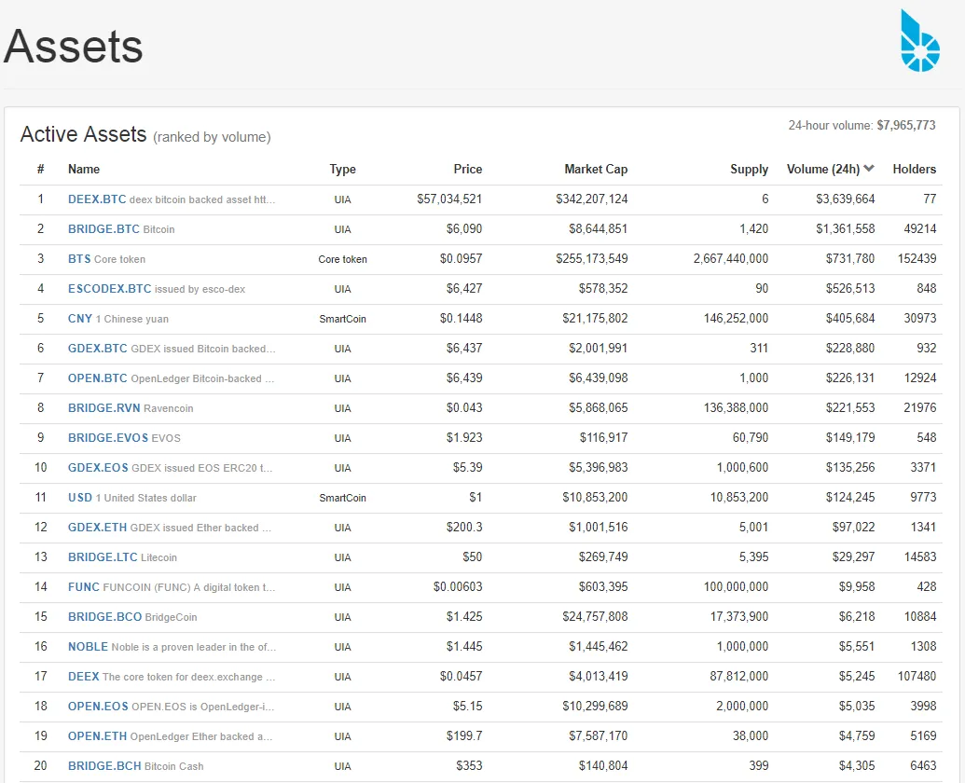The height and width of the screenshot is (783, 965).
Task: Click the Volume (24h) sort arrow
Action: click(868, 169)
